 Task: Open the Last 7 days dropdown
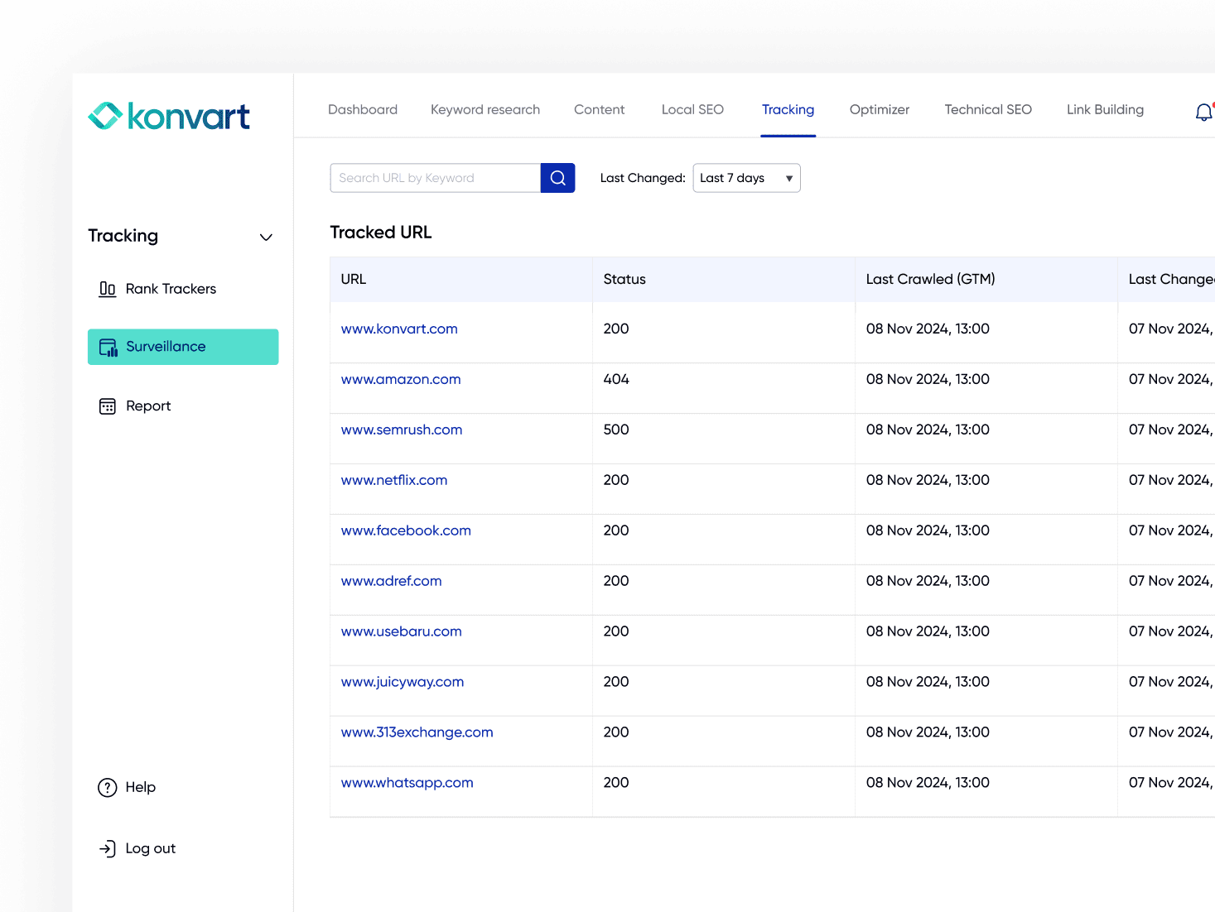pos(746,178)
